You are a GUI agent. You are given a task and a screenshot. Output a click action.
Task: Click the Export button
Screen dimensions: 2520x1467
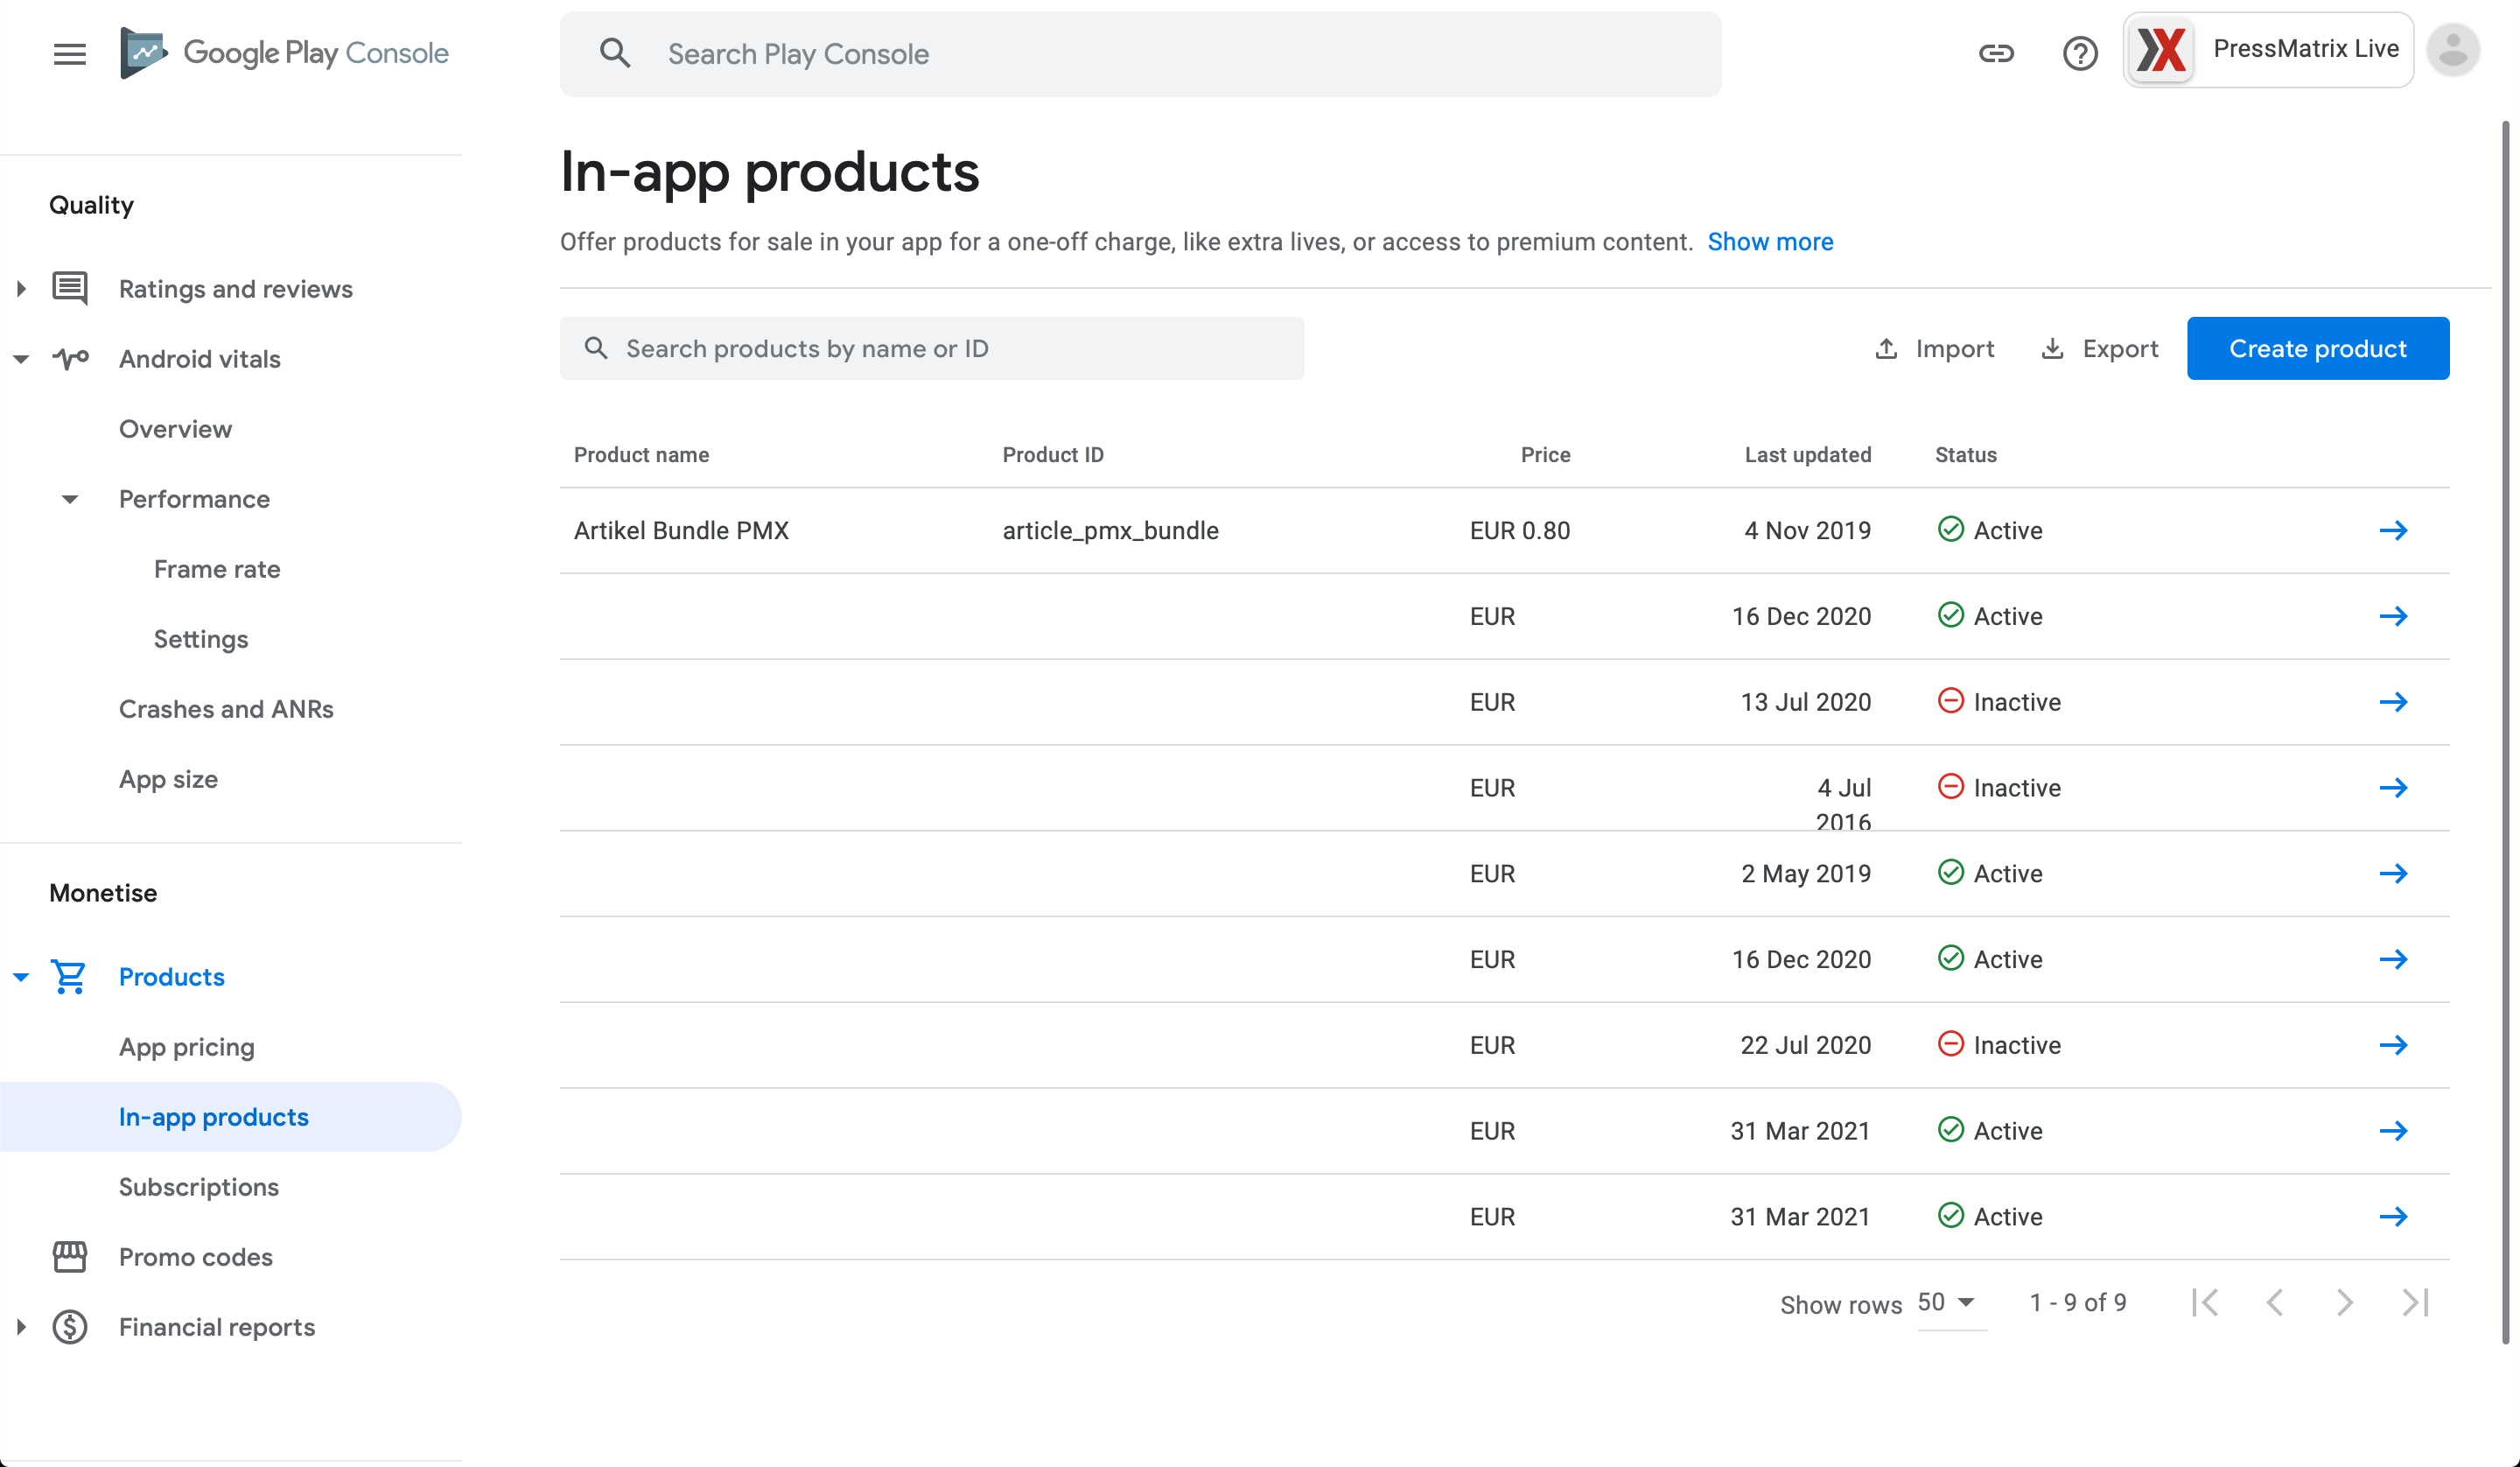point(2099,348)
